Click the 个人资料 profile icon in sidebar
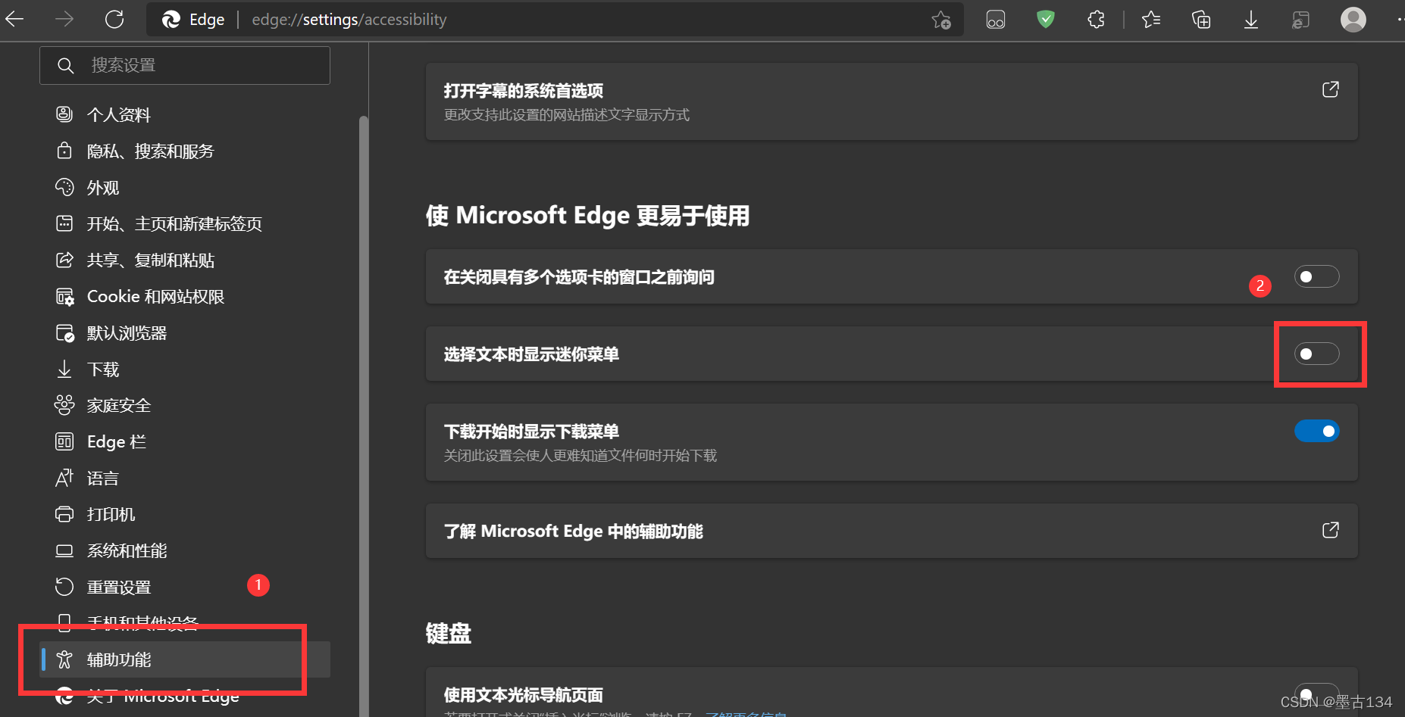Image resolution: width=1405 pixels, height=717 pixels. 64,114
